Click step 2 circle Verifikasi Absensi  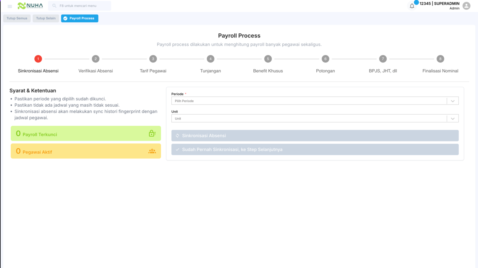point(96,59)
